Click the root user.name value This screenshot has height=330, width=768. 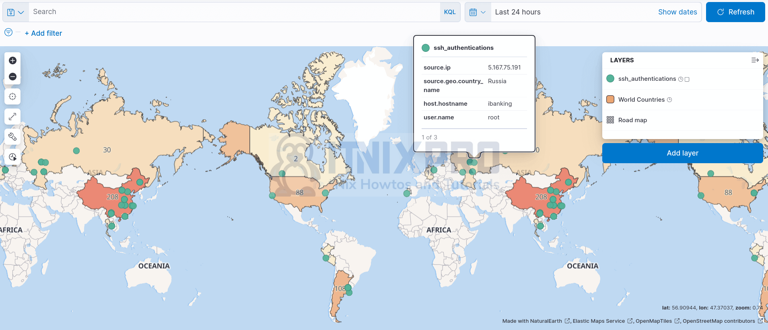(x=494, y=117)
